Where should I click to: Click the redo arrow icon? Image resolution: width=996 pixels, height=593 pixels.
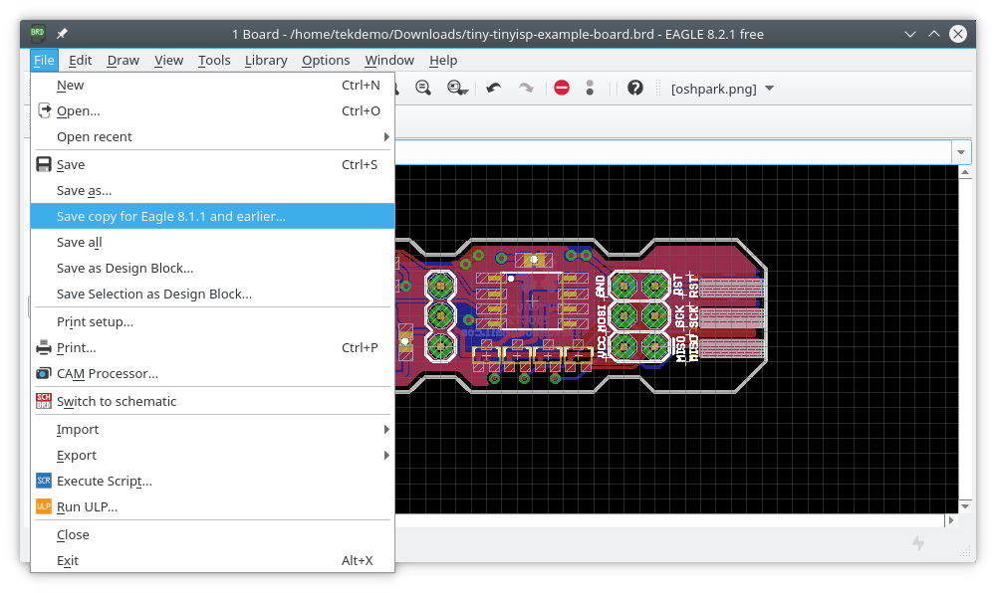(526, 88)
